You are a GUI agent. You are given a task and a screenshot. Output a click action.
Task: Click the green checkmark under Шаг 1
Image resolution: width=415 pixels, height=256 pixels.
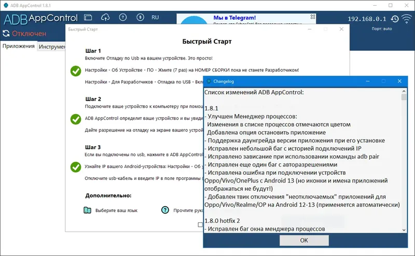pos(76,71)
